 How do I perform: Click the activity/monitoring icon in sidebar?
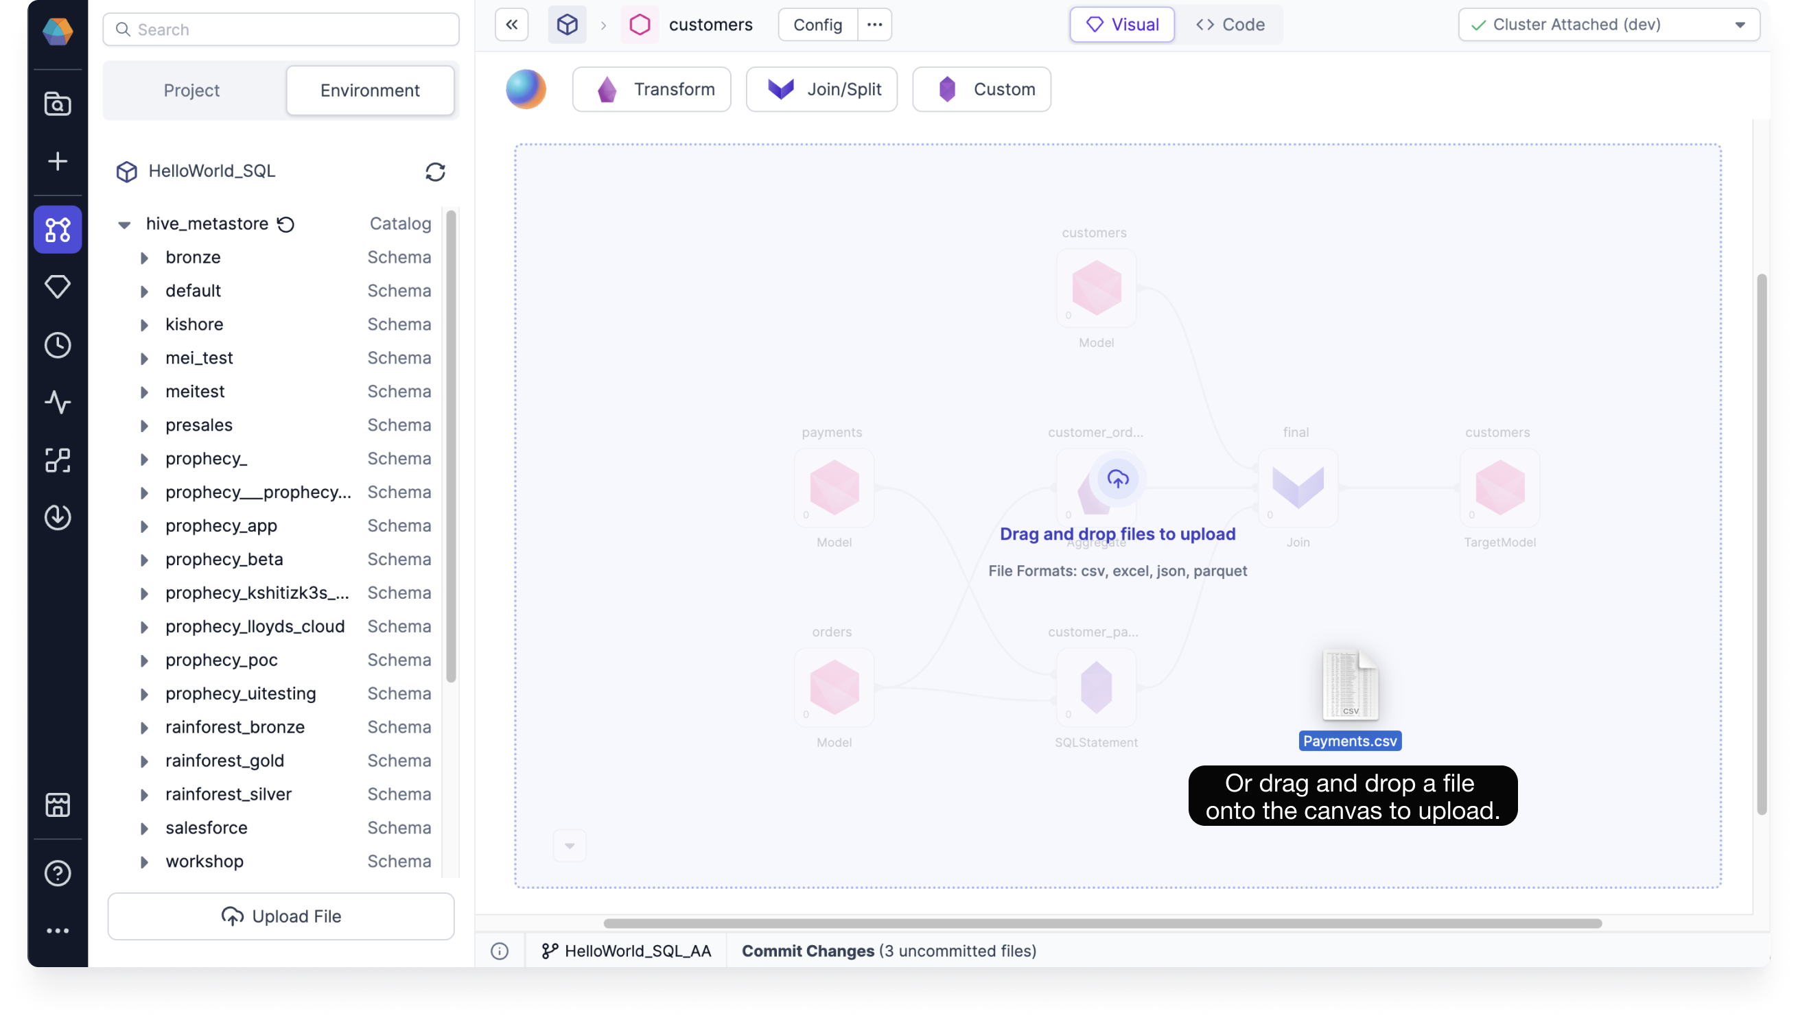[x=58, y=403]
